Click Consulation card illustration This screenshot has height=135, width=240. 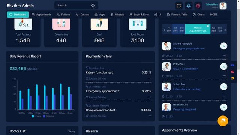[61, 24]
